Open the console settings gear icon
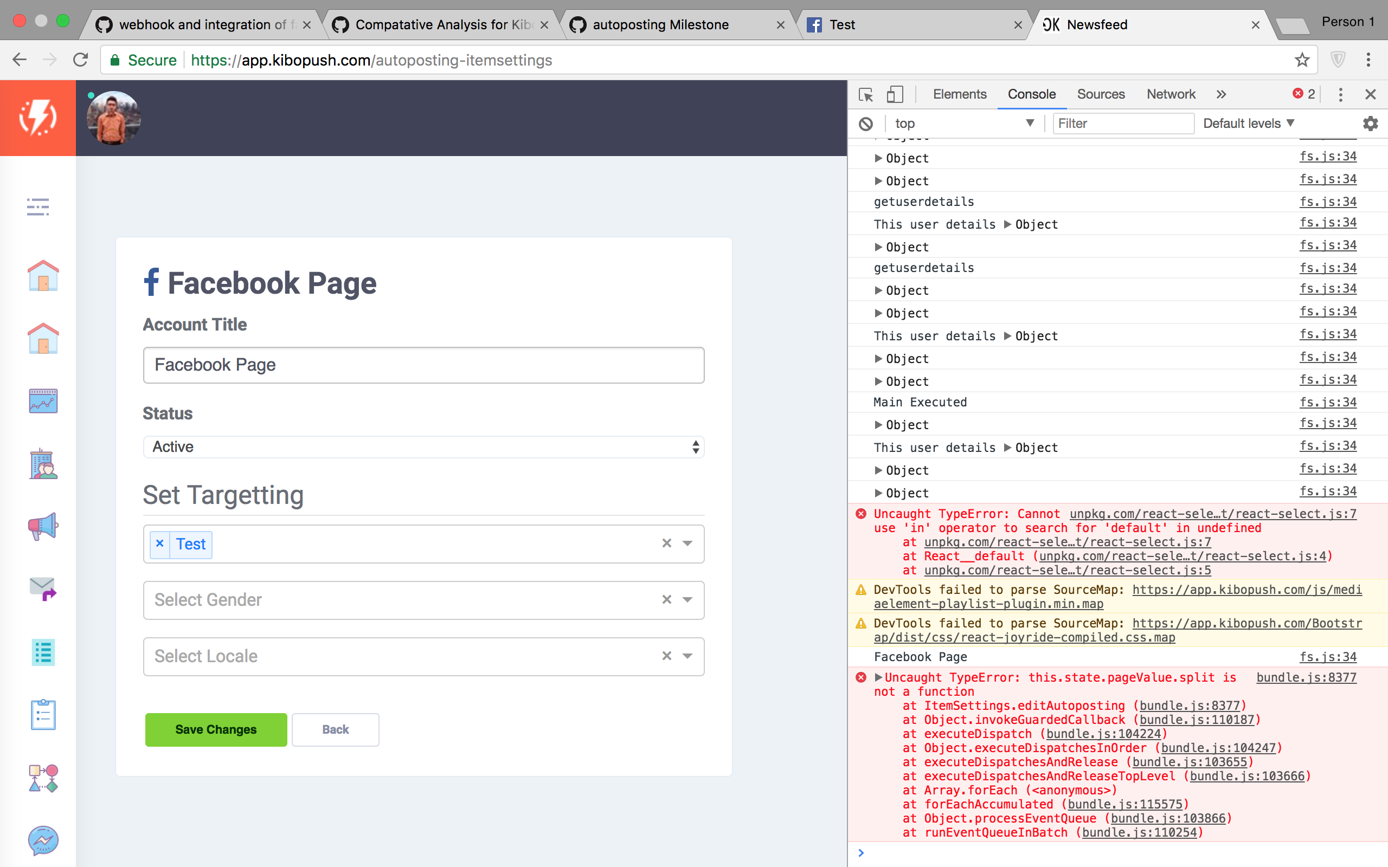 pyautogui.click(x=1370, y=124)
